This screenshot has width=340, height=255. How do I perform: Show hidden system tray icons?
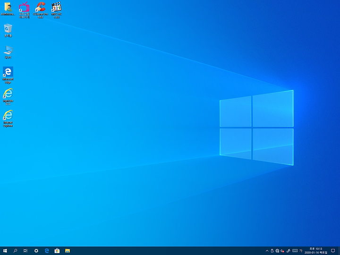pos(267,251)
